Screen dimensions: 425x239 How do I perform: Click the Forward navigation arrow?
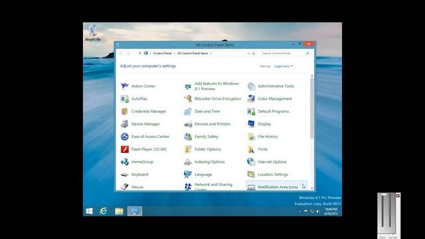(x=128, y=54)
